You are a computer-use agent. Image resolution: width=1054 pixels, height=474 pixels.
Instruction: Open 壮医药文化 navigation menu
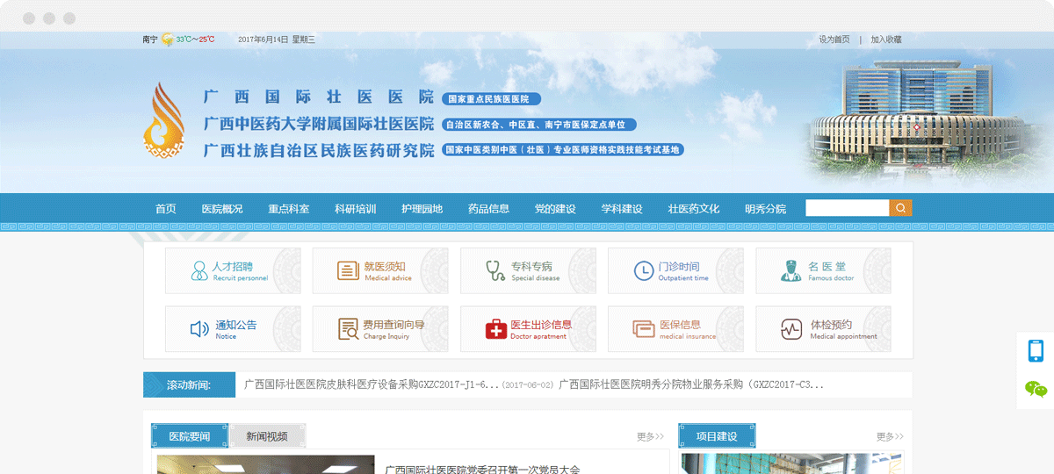pos(694,209)
